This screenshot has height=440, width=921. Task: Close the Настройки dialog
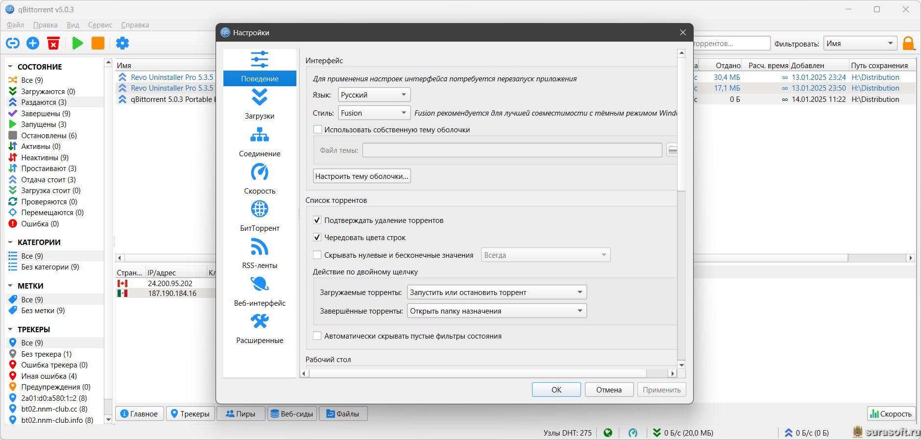point(682,32)
